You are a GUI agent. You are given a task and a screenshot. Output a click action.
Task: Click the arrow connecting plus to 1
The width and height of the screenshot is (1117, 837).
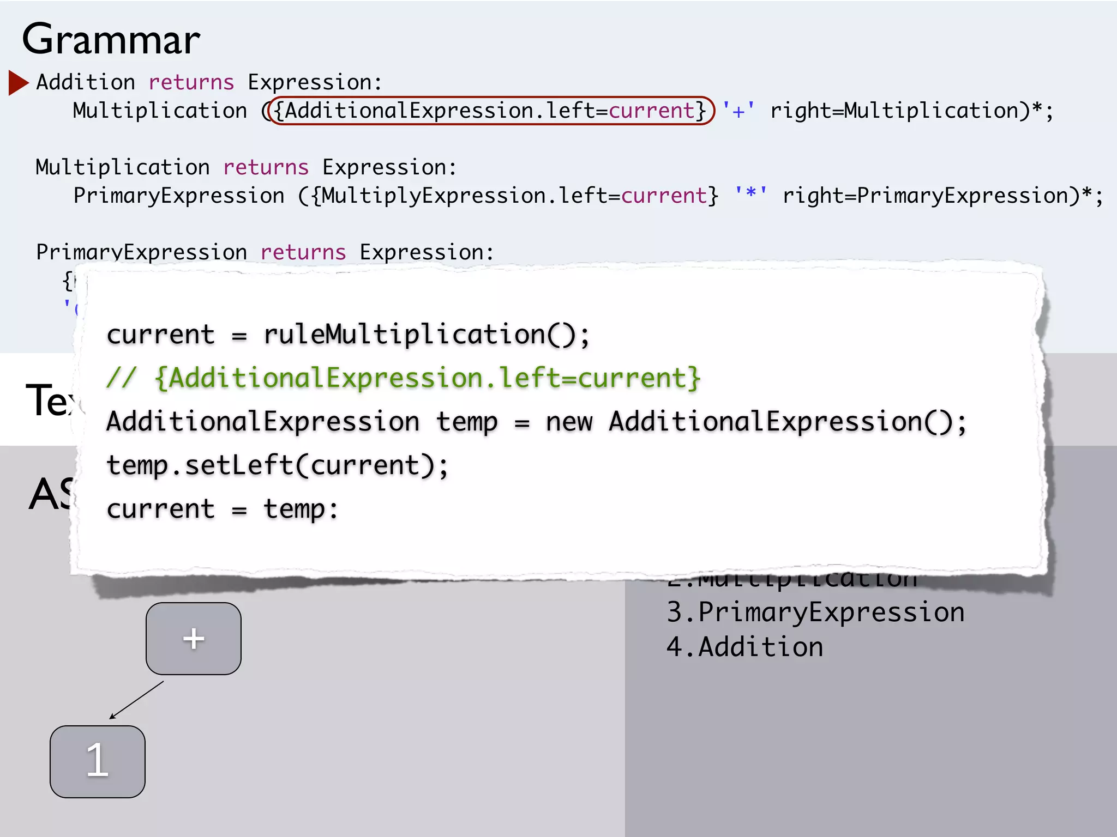point(136,700)
